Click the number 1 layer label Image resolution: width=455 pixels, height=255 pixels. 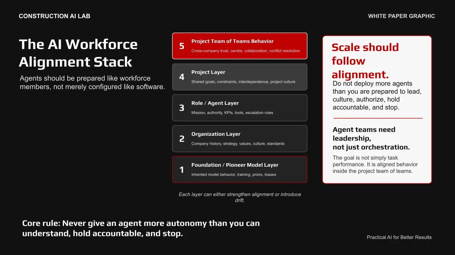[182, 170]
